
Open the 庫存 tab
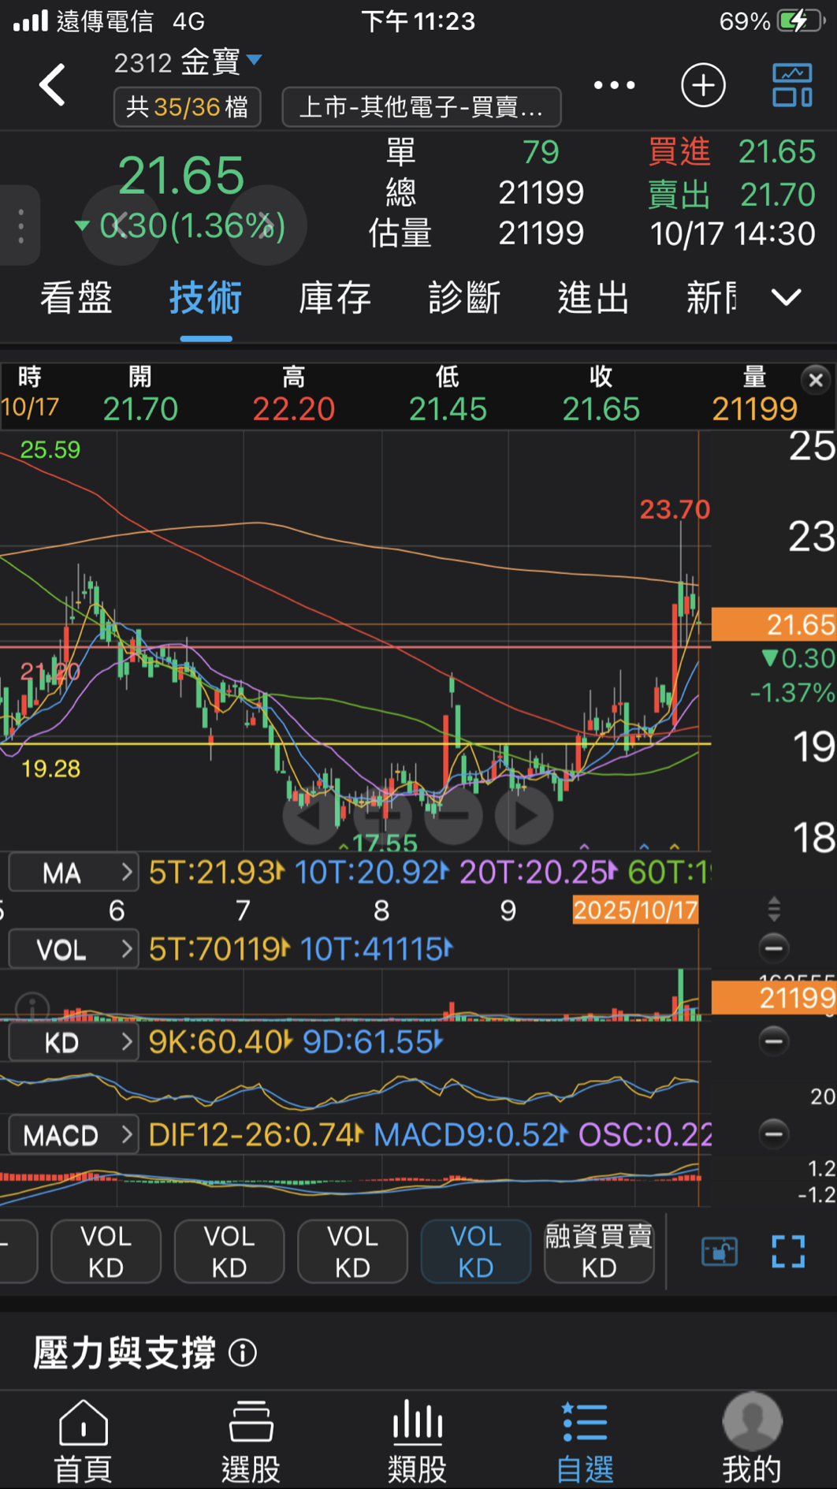[x=335, y=299]
